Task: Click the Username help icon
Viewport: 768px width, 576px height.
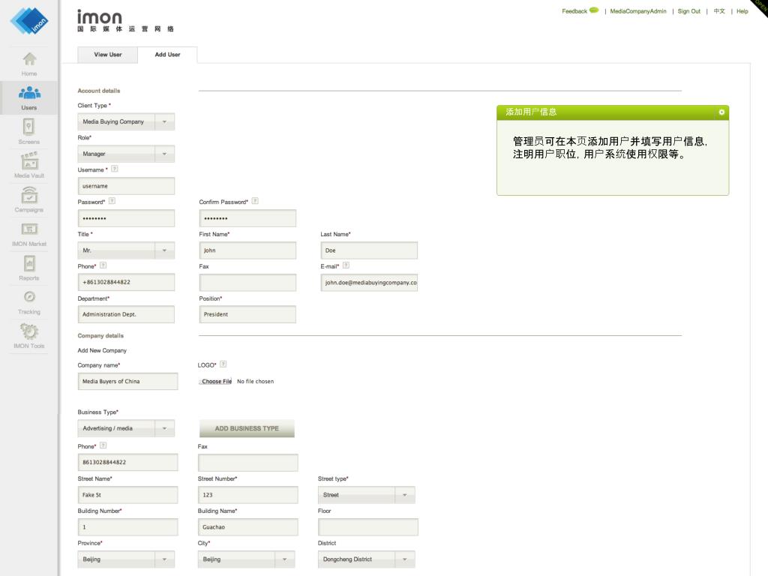Action: (x=115, y=169)
